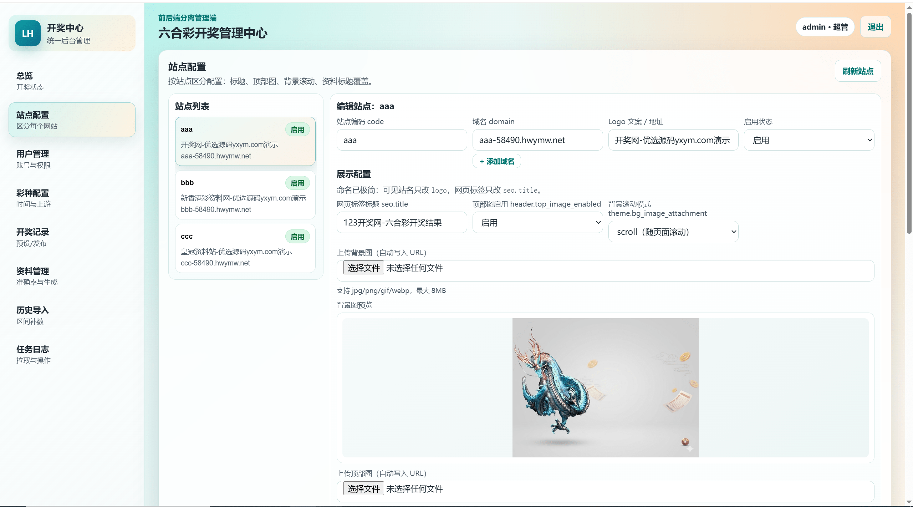Open 开奖记录 draw records
The height and width of the screenshot is (507, 913).
(72, 237)
